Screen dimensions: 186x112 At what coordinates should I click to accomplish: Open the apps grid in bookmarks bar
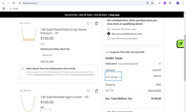pos(4,8)
